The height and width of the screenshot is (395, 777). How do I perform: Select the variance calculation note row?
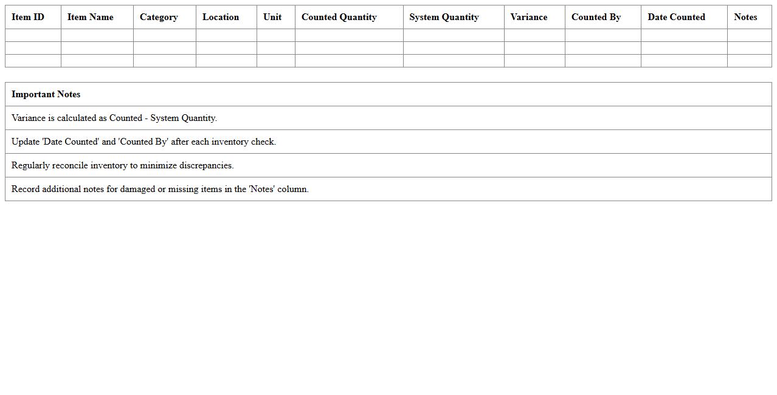point(114,118)
